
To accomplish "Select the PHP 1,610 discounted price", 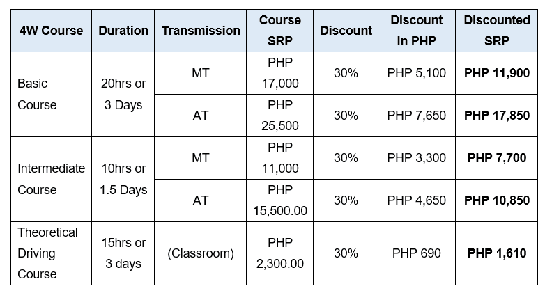I will tap(496, 253).
